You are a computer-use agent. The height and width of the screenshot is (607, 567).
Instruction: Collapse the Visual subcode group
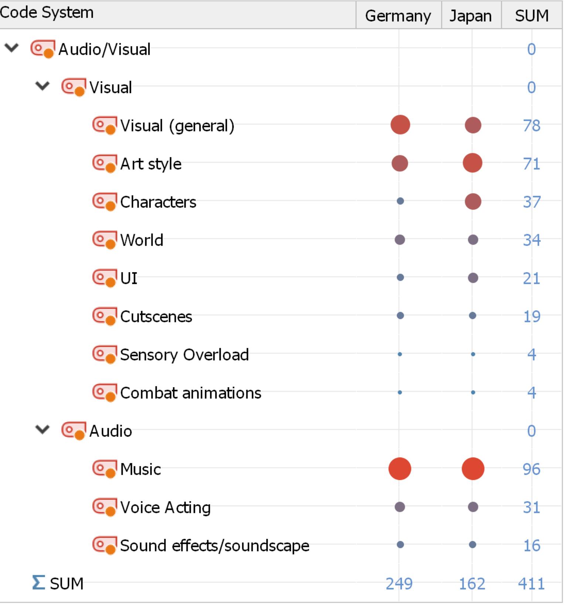42,86
